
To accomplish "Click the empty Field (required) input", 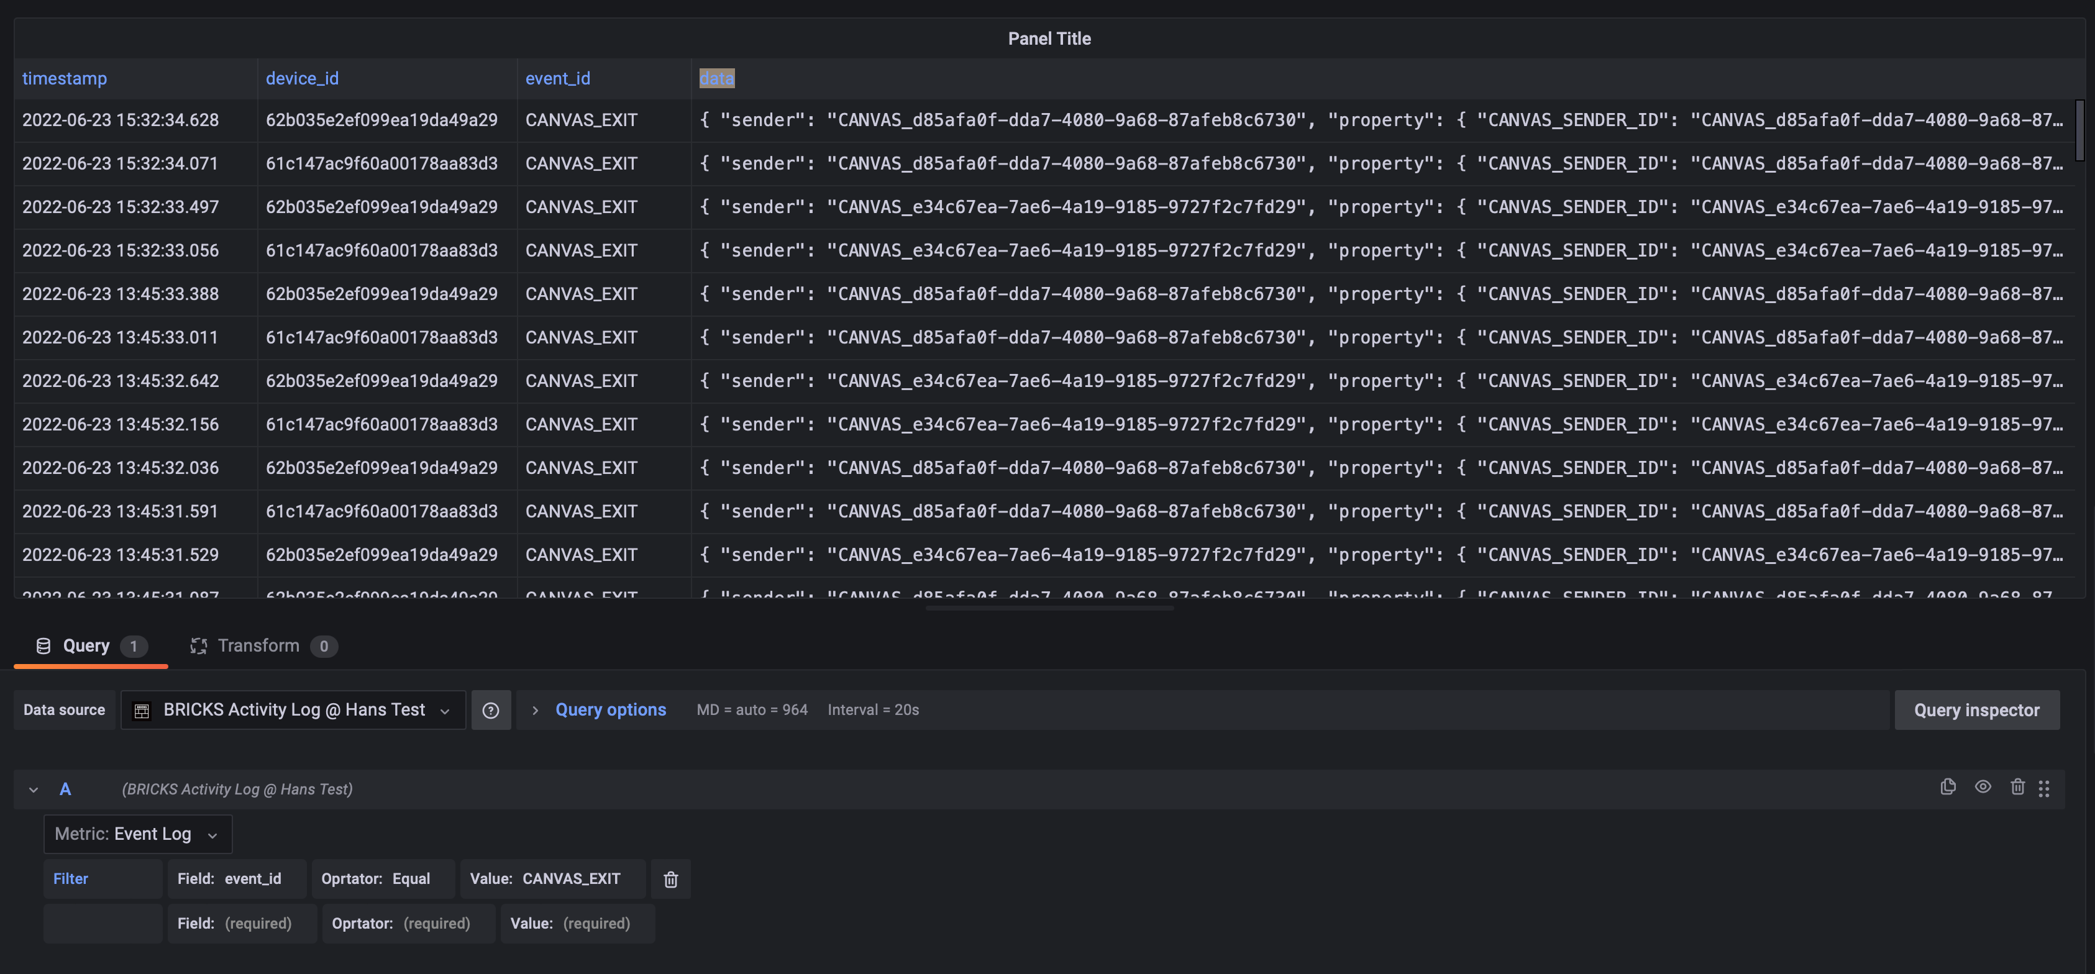I will [242, 924].
